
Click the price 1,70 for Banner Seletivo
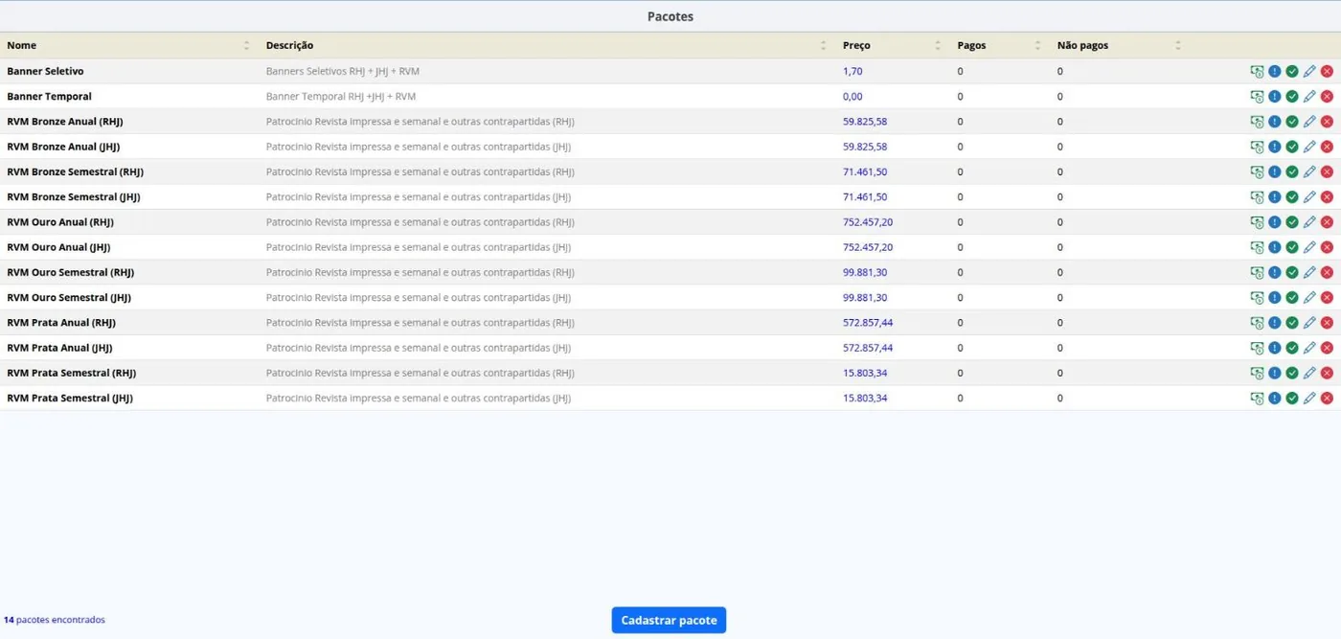[x=852, y=71]
